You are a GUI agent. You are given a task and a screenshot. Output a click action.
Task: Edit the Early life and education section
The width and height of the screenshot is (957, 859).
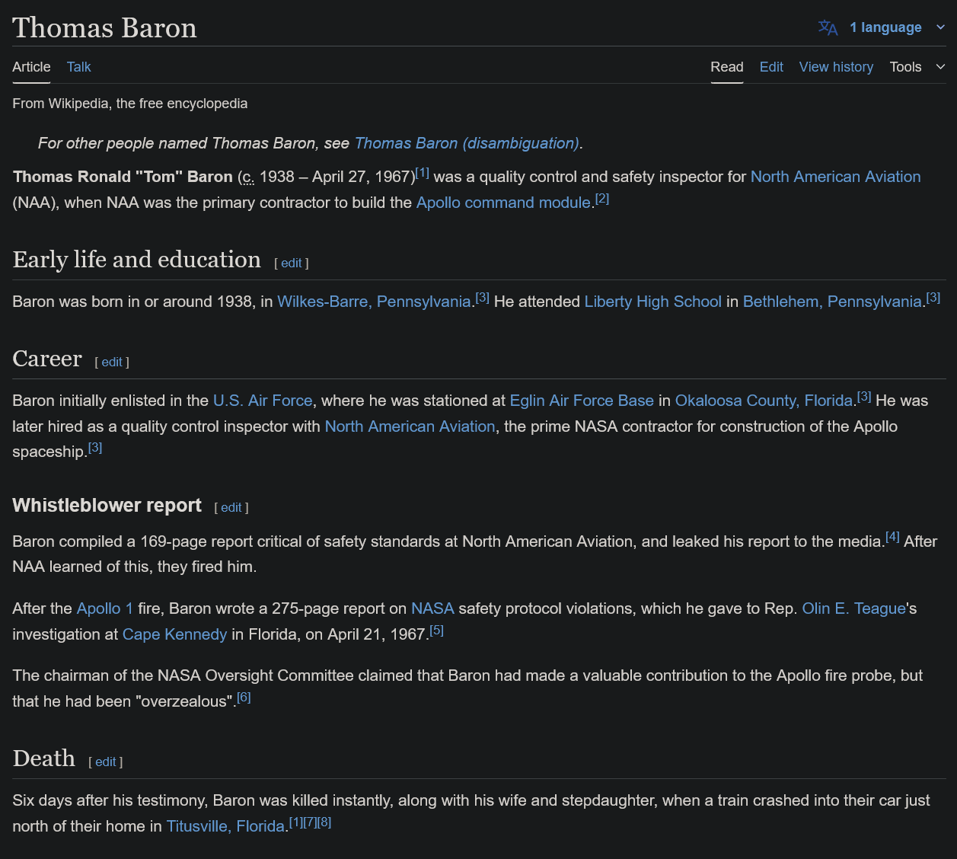pyautogui.click(x=291, y=263)
